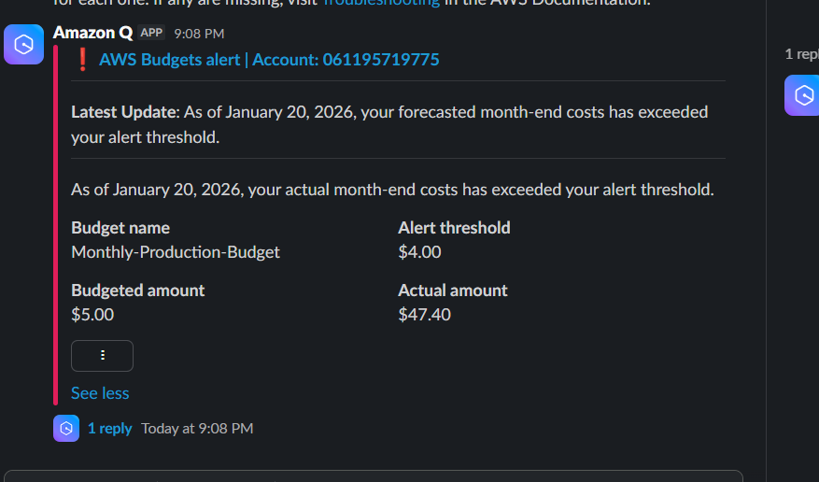Click the $4.00 alert threshold value
This screenshot has height=482, width=819.
coord(419,252)
